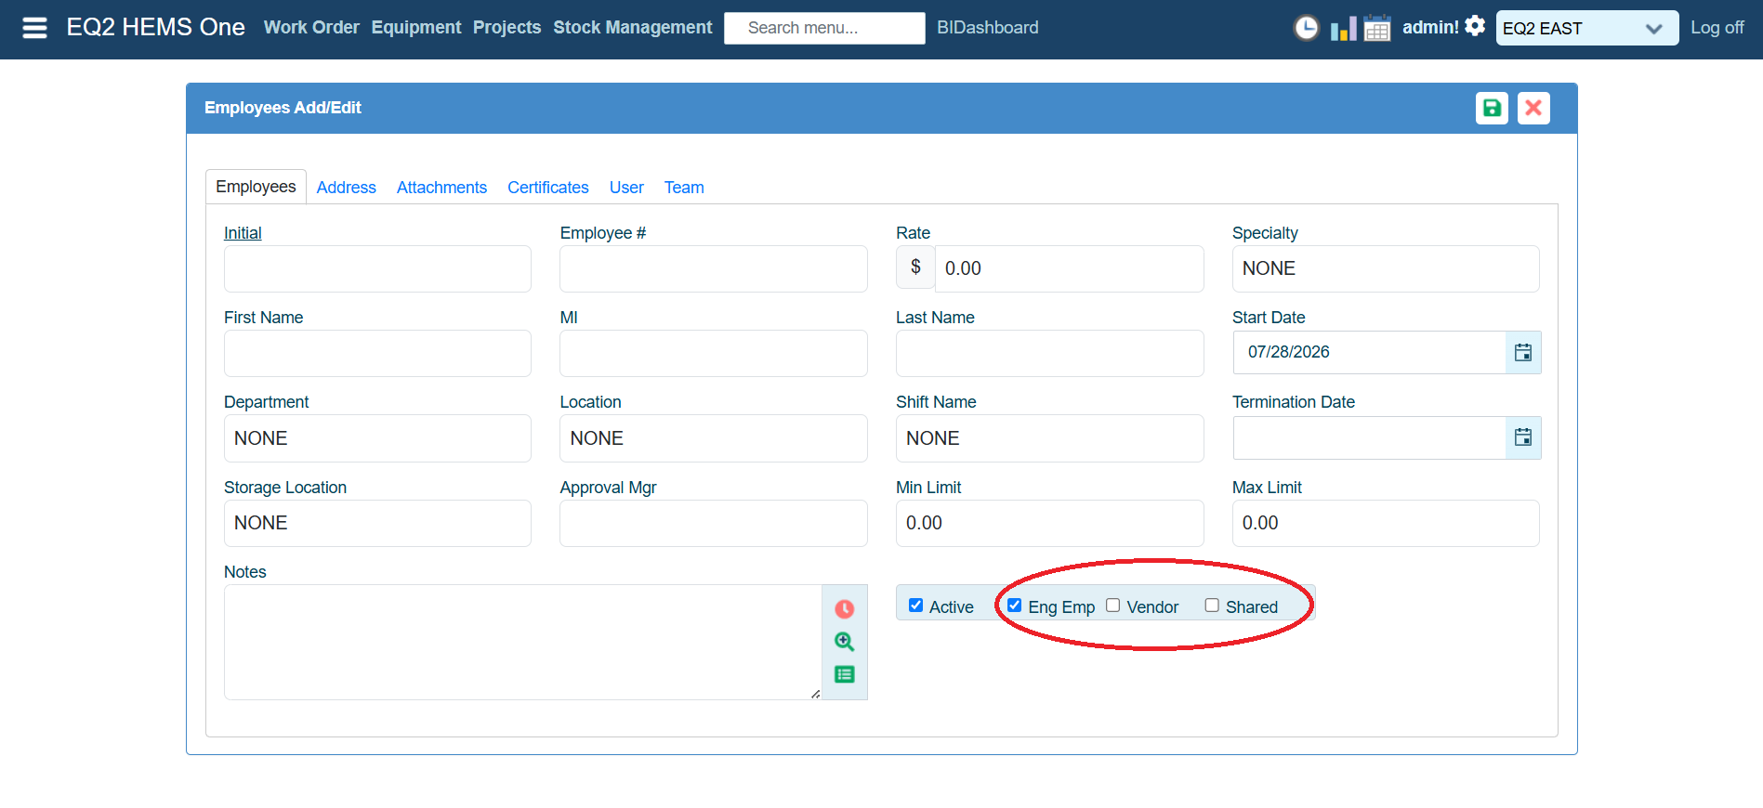The image size is (1763, 808).
Task: Switch to the Team tab
Action: 684,188
